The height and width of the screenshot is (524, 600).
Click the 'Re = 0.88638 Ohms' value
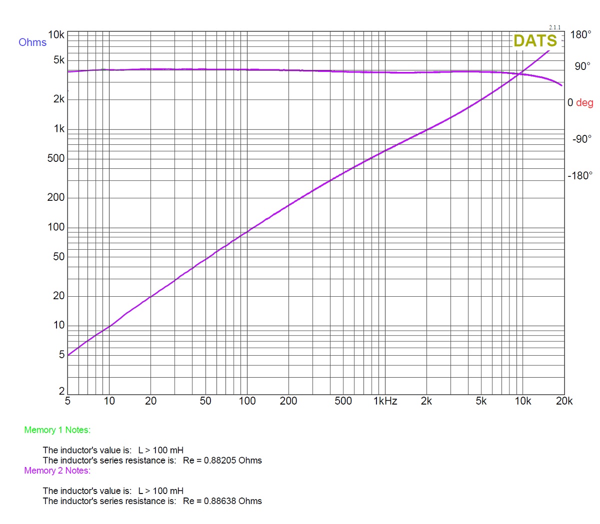222,501
